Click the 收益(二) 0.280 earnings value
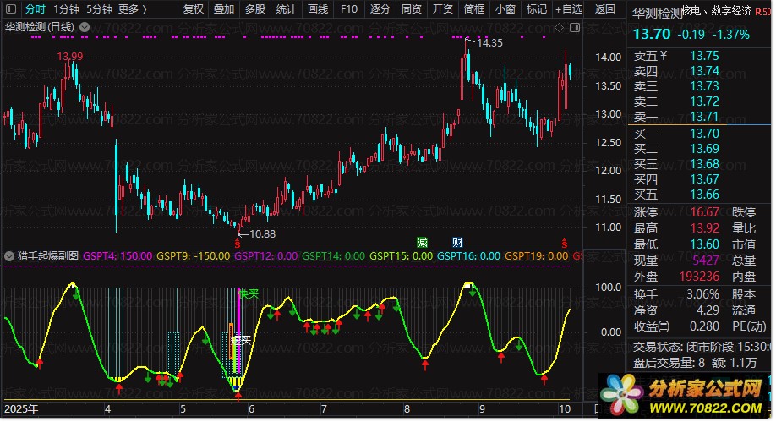The width and height of the screenshot is (776, 422). pyautogui.click(x=704, y=327)
